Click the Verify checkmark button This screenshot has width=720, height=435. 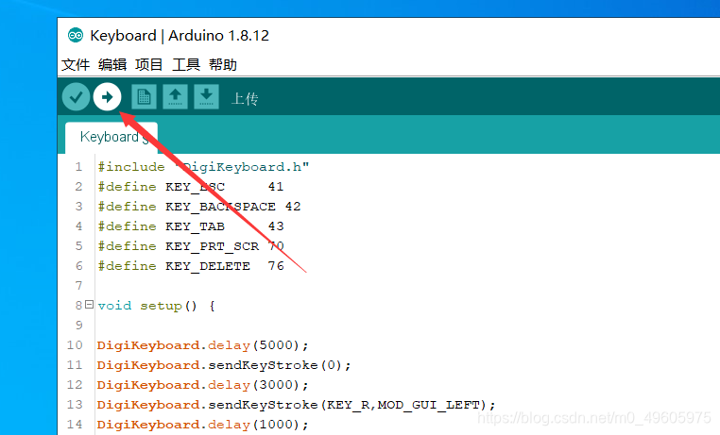(x=76, y=96)
